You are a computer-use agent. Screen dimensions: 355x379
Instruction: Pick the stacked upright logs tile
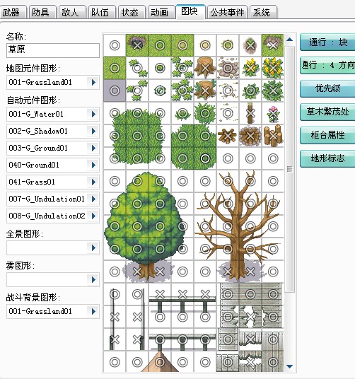[273, 136]
